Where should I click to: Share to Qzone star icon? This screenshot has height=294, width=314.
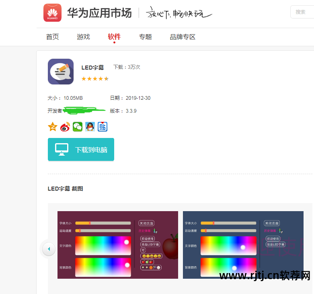coord(53,127)
